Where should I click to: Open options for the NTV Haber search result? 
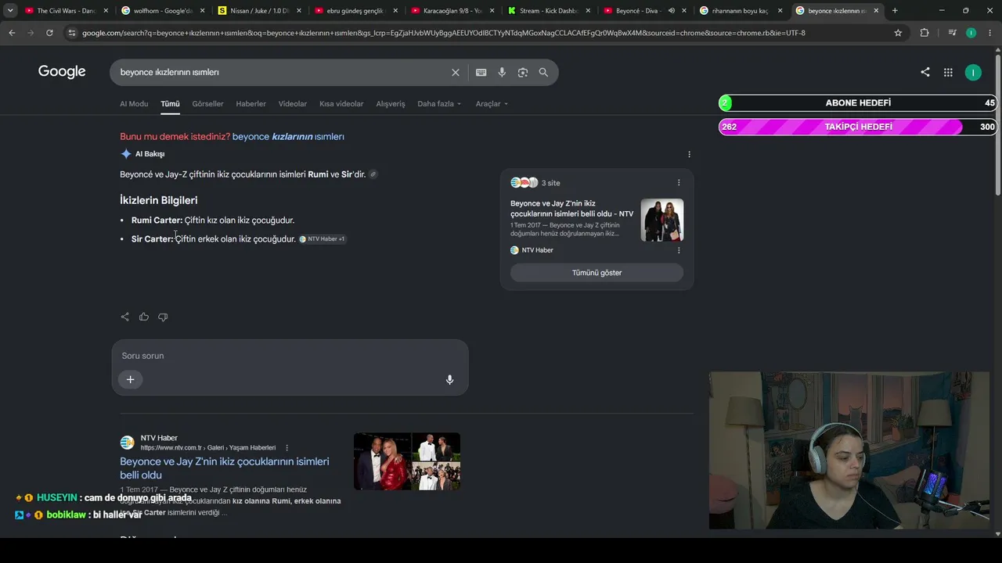[x=287, y=448]
